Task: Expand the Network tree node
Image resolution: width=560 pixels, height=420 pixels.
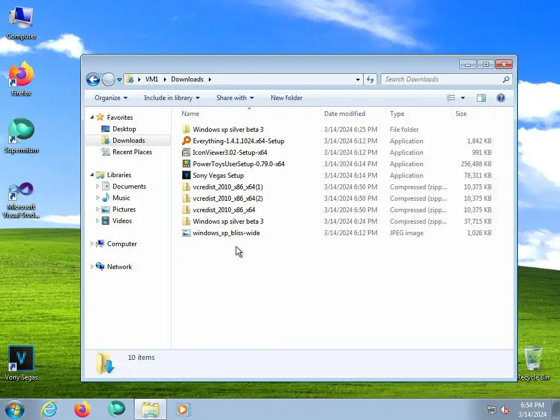Action: point(92,266)
